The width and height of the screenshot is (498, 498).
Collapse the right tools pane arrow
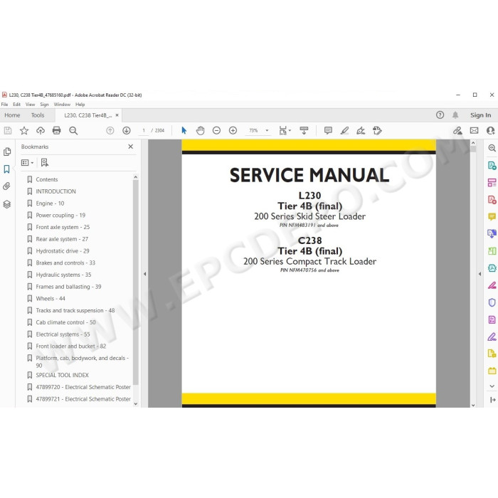click(480, 274)
